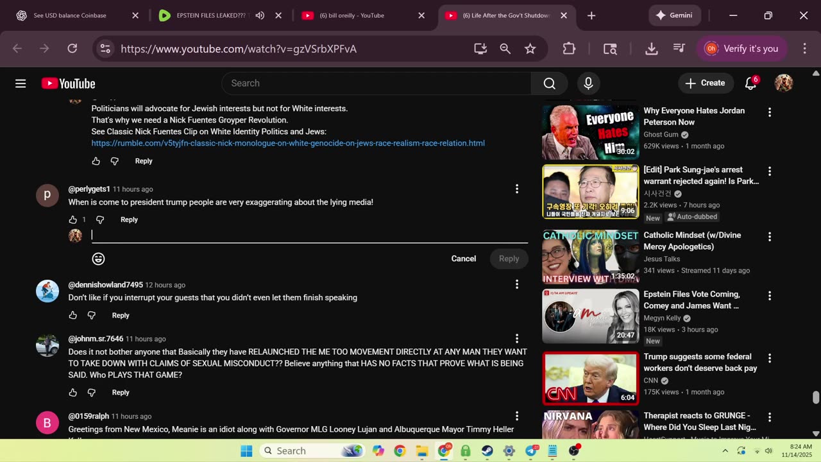The image size is (821, 462).
Task: Open the Gemini button in the title bar
Action: [674, 15]
